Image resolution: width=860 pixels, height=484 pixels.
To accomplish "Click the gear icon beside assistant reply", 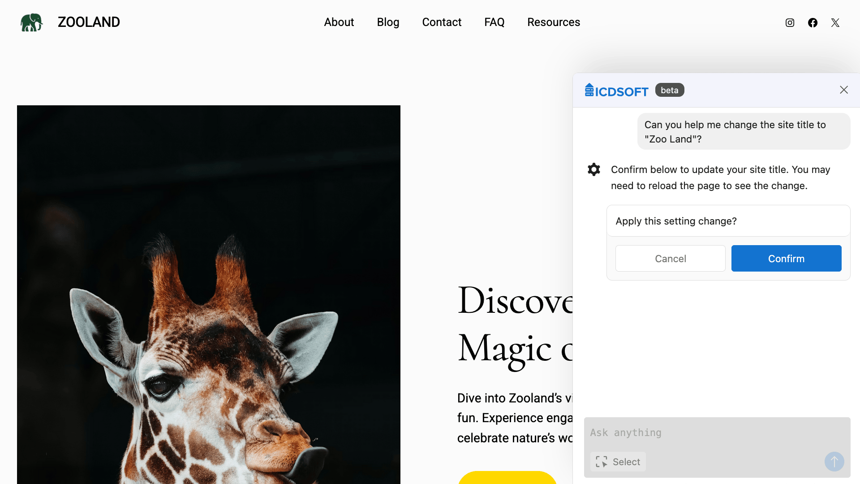I will click(x=593, y=169).
